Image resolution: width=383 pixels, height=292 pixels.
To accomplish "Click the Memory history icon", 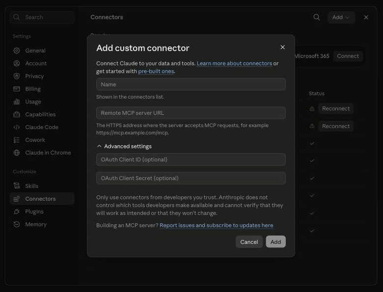I will click(17, 224).
